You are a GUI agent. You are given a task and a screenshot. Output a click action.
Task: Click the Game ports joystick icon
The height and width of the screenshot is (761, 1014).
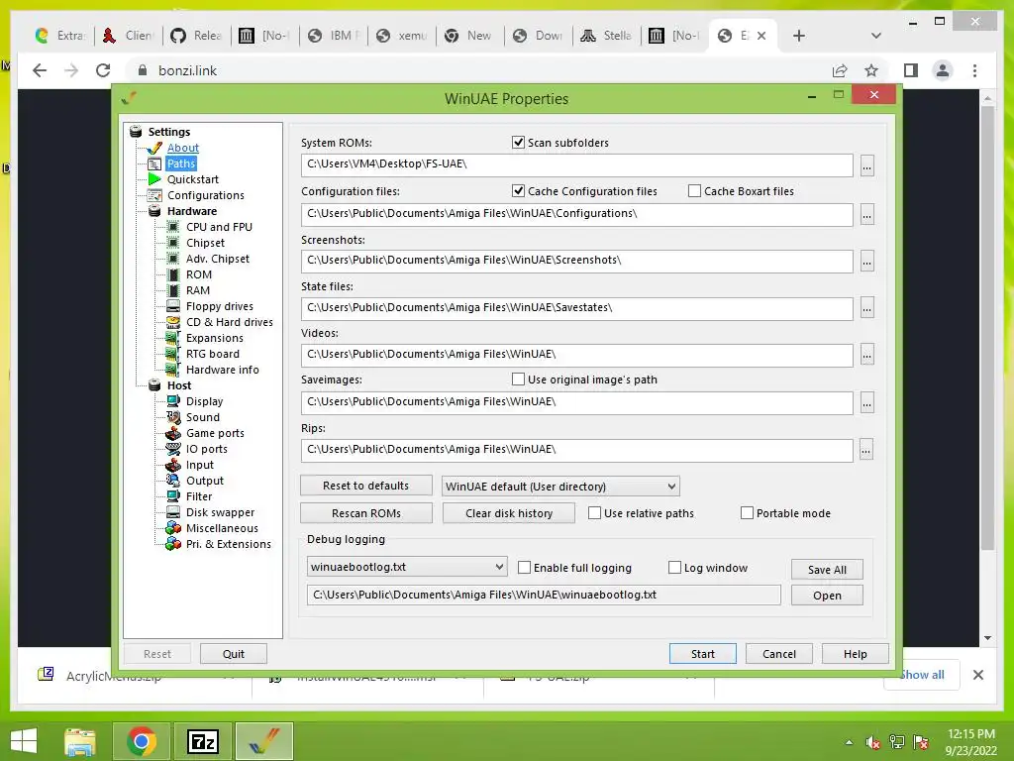[173, 433]
